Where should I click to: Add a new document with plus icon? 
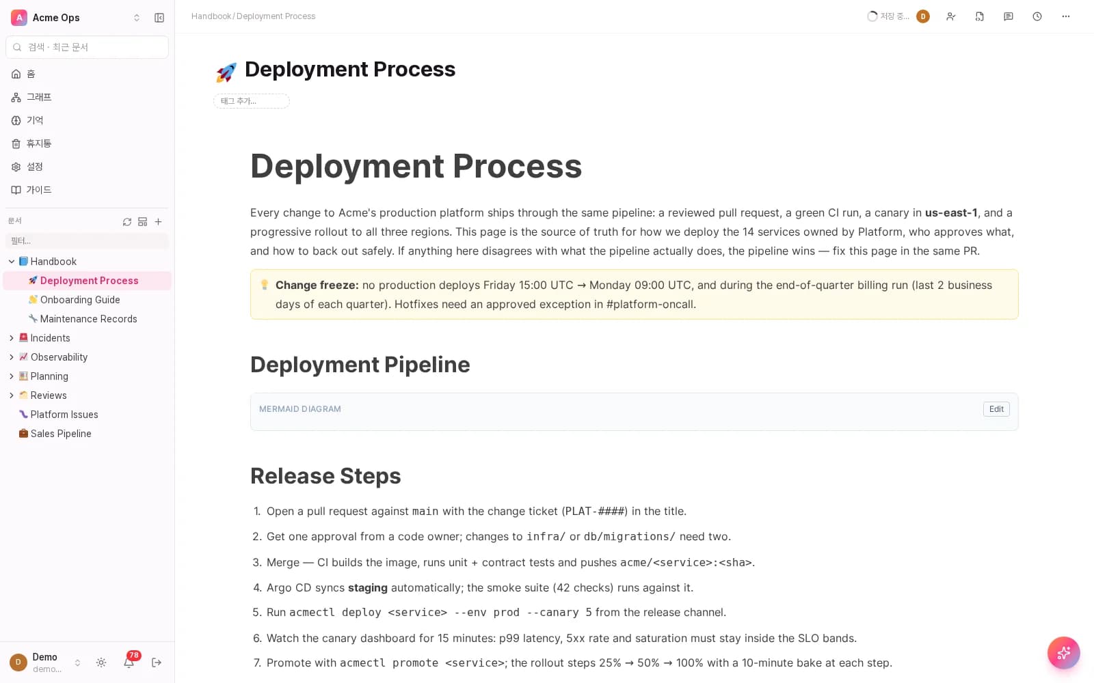point(159,222)
